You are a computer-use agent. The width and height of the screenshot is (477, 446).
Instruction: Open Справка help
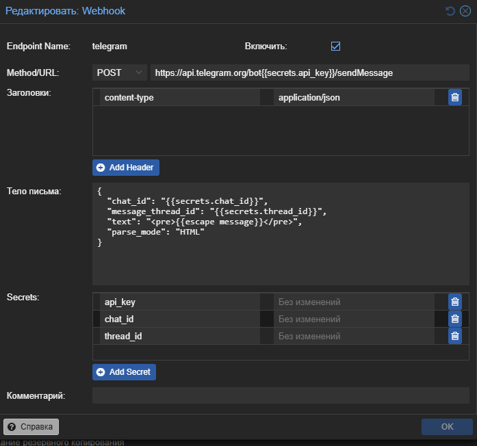tap(31, 427)
